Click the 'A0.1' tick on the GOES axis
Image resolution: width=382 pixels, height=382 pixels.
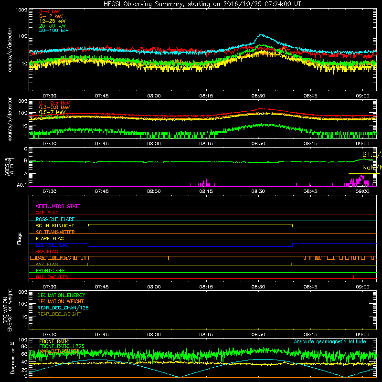pos(22,185)
